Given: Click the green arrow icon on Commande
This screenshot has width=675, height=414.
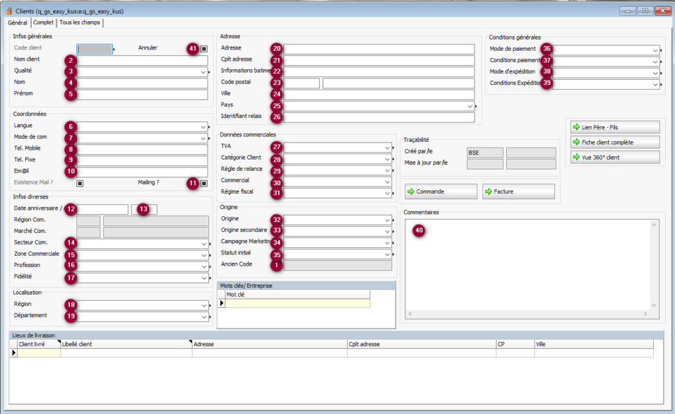Looking at the screenshot, I should [x=411, y=191].
